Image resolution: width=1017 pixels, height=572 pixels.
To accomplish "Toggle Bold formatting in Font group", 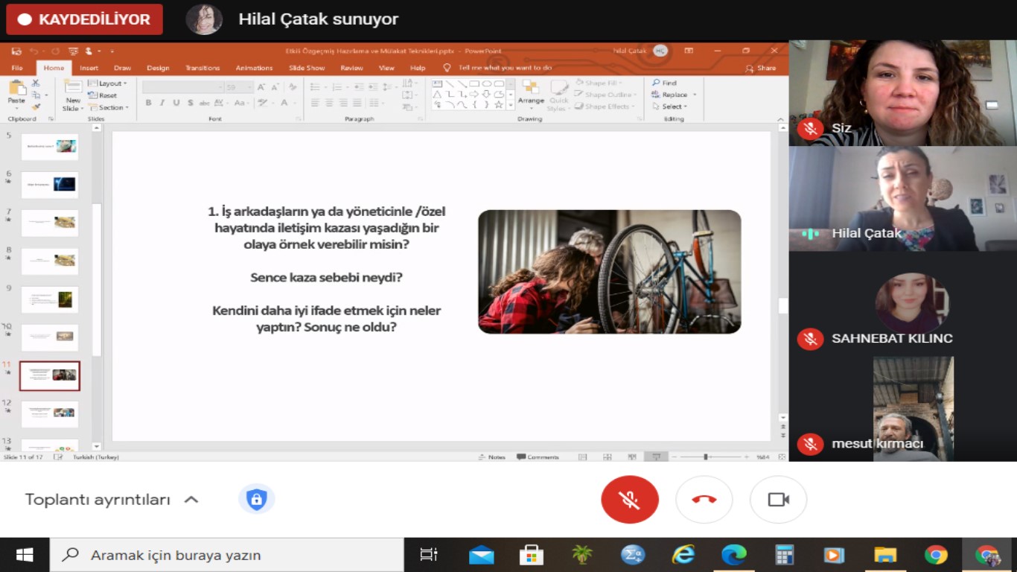I will point(148,103).
